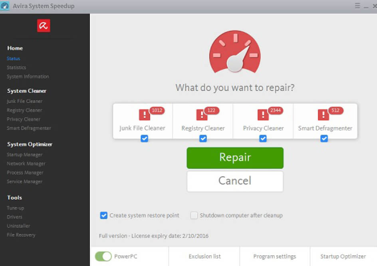Screen dimensions: 377x266
Task: Click the 512 defragmenter count badge
Action: (x=335, y=110)
